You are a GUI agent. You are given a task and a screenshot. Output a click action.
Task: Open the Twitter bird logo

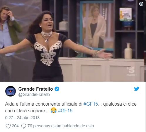point(137,89)
